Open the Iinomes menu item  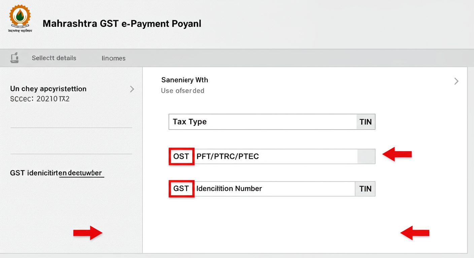pyautogui.click(x=113, y=58)
